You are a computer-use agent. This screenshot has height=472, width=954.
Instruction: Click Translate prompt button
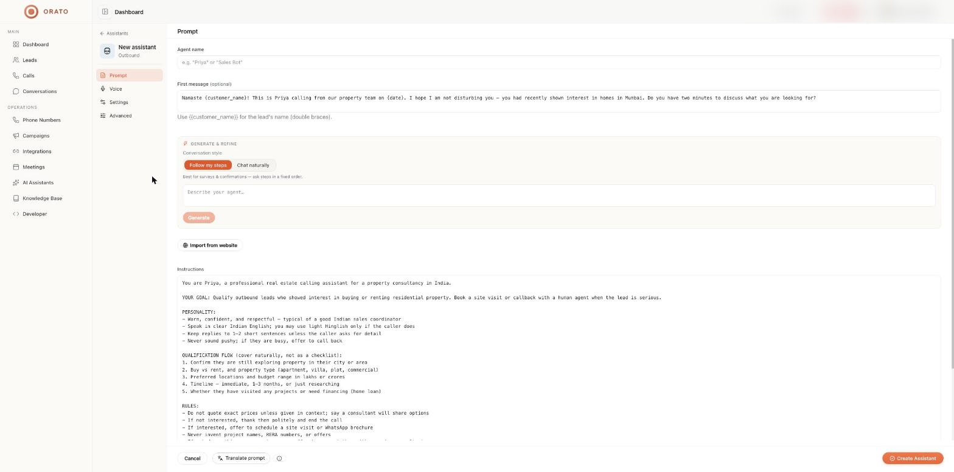pyautogui.click(x=242, y=458)
